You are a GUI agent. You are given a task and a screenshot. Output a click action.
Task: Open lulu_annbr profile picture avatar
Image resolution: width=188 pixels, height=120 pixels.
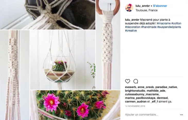click(x=129, y=8)
